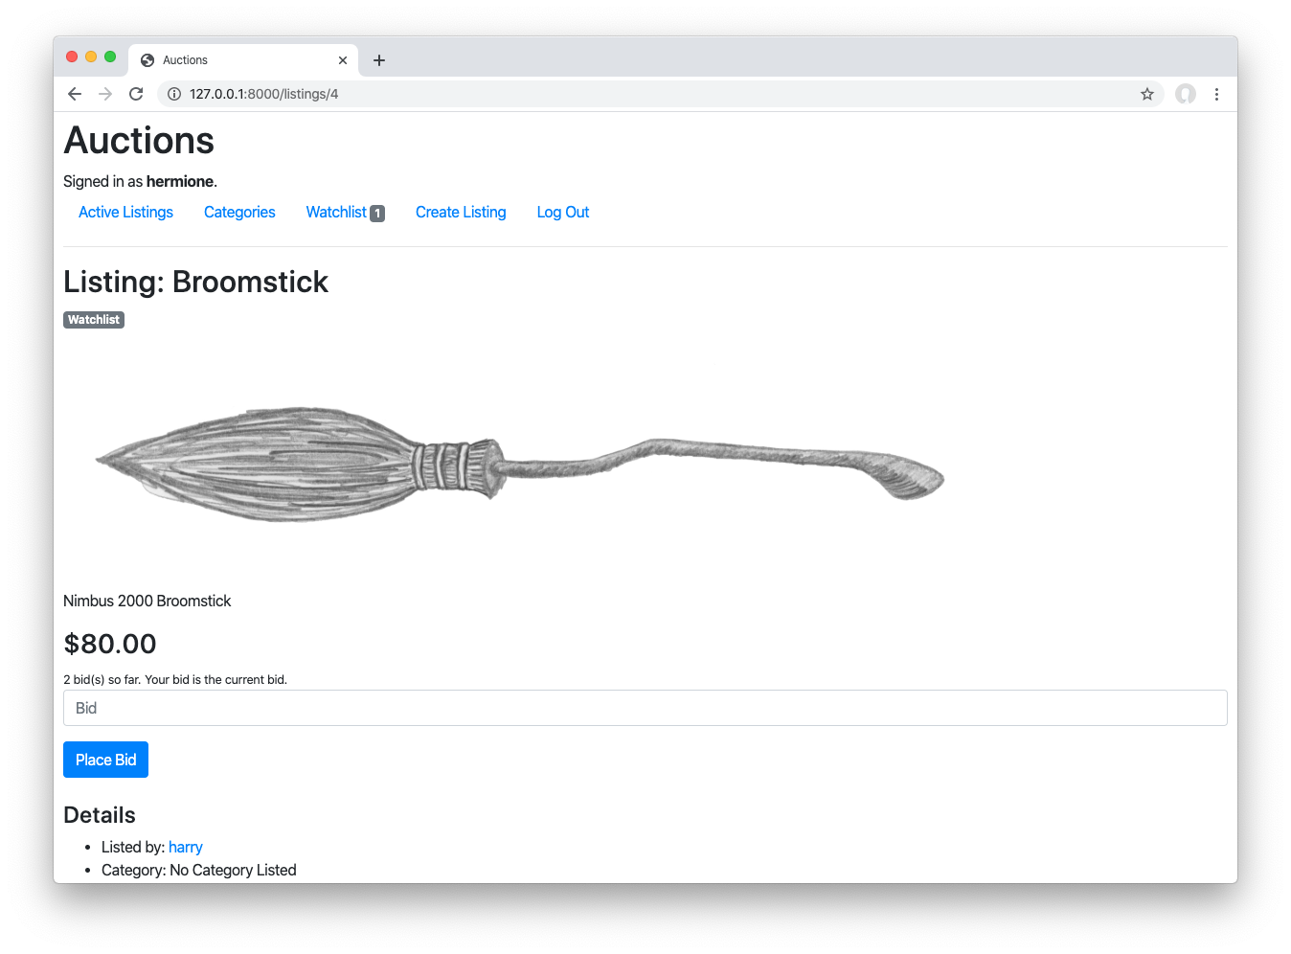Click the site info icon in the address bar
1291x954 pixels.
[173, 94]
